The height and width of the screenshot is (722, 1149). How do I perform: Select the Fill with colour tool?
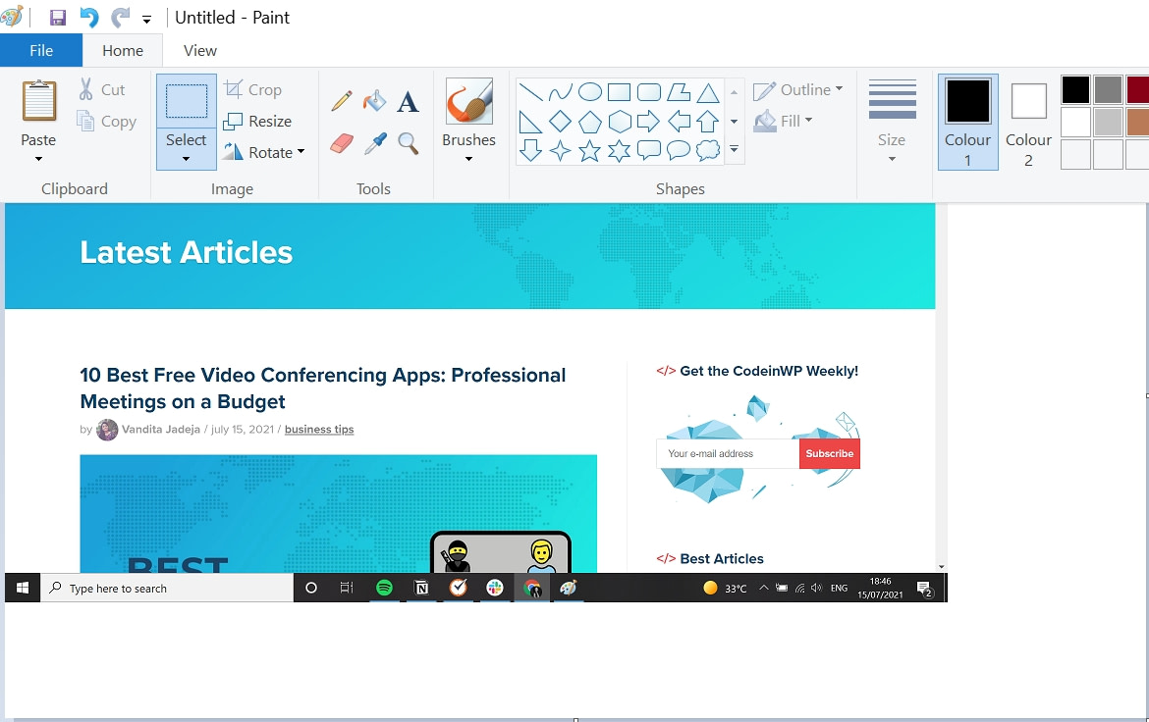point(374,99)
